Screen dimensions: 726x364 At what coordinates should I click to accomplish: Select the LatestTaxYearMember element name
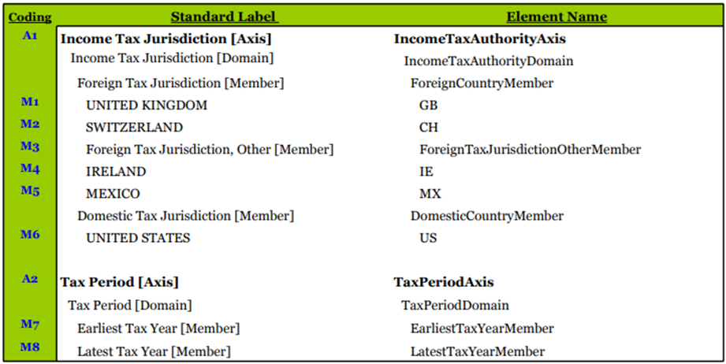[x=477, y=351]
